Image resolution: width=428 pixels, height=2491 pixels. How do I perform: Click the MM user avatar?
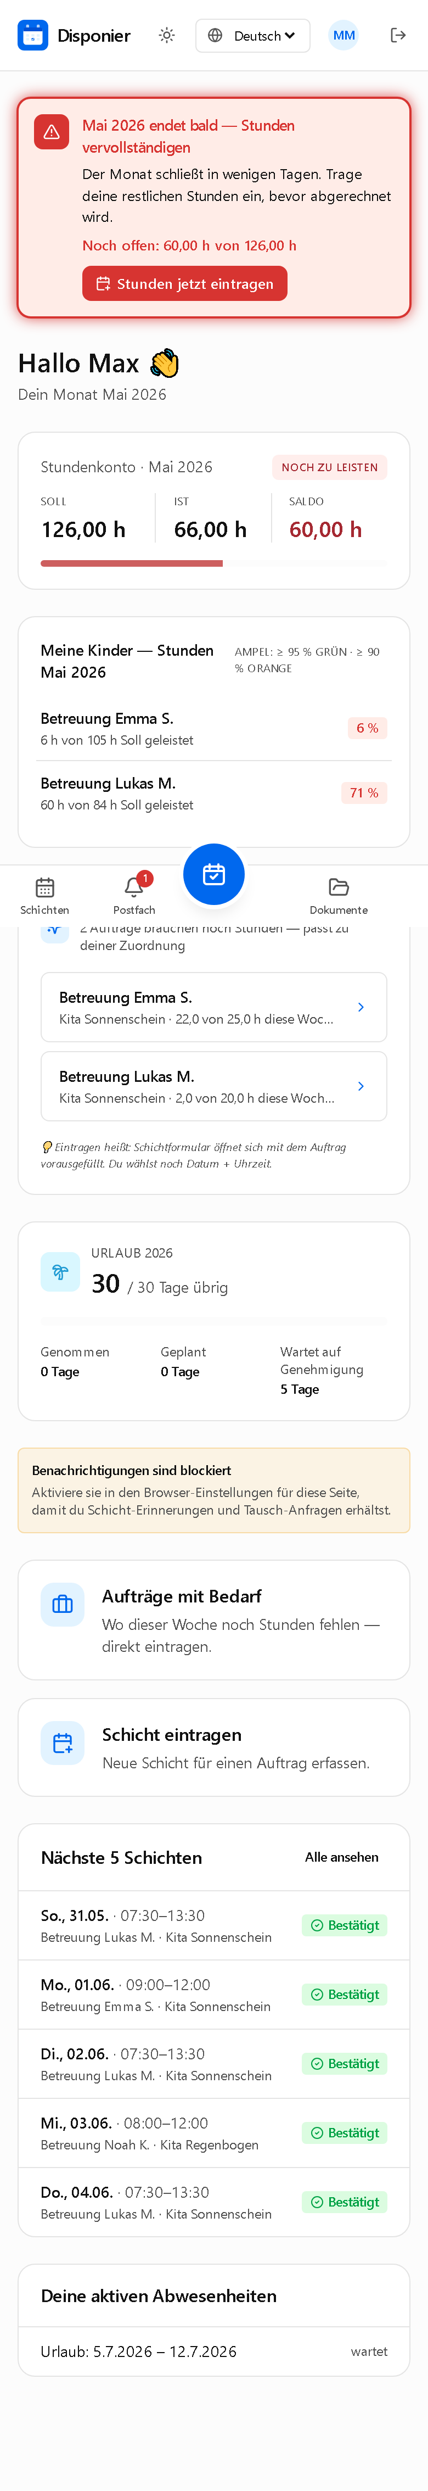(344, 36)
